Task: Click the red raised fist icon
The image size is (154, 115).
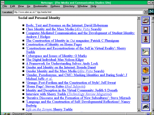Action: (146, 89)
